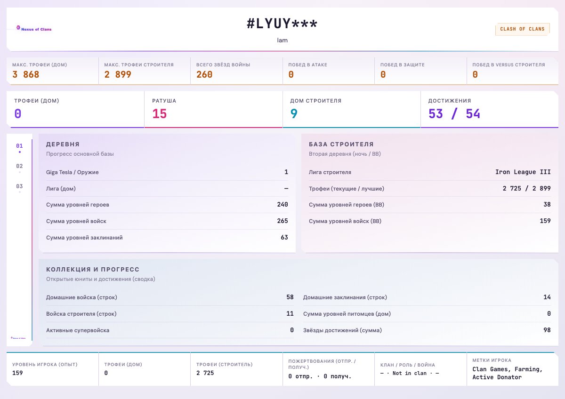This screenshot has height=399, width=565.
Task: Click the Clash of Clans badge
Action: coord(522,29)
